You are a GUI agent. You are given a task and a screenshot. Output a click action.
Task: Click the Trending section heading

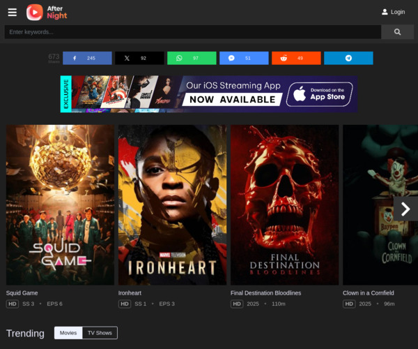click(x=25, y=333)
